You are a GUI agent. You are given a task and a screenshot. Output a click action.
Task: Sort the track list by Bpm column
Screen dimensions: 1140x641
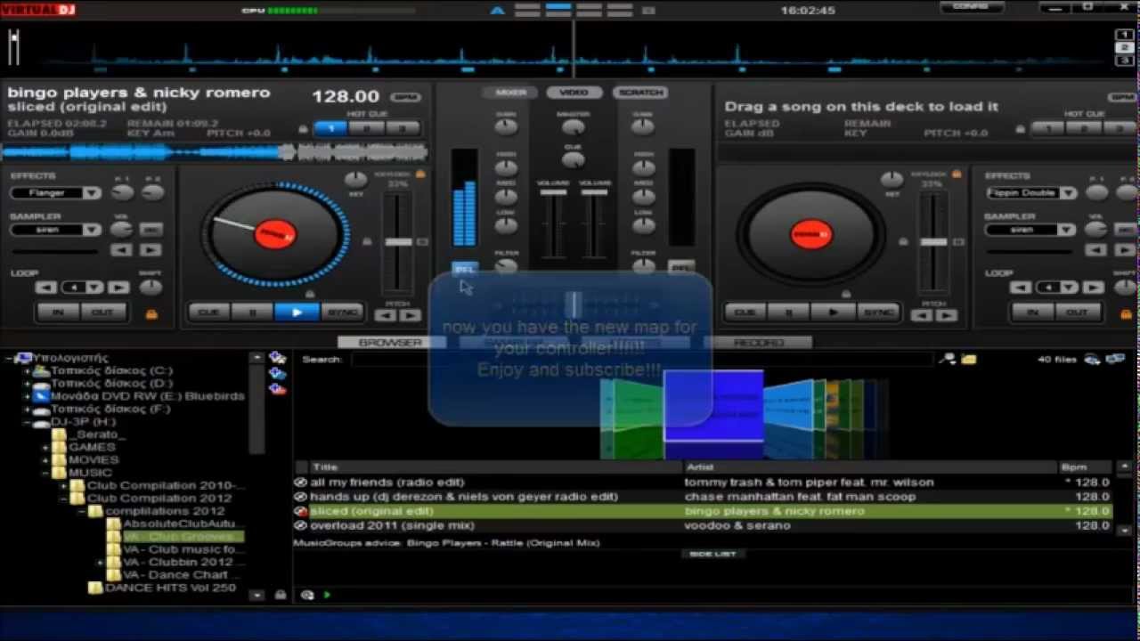click(x=1084, y=467)
